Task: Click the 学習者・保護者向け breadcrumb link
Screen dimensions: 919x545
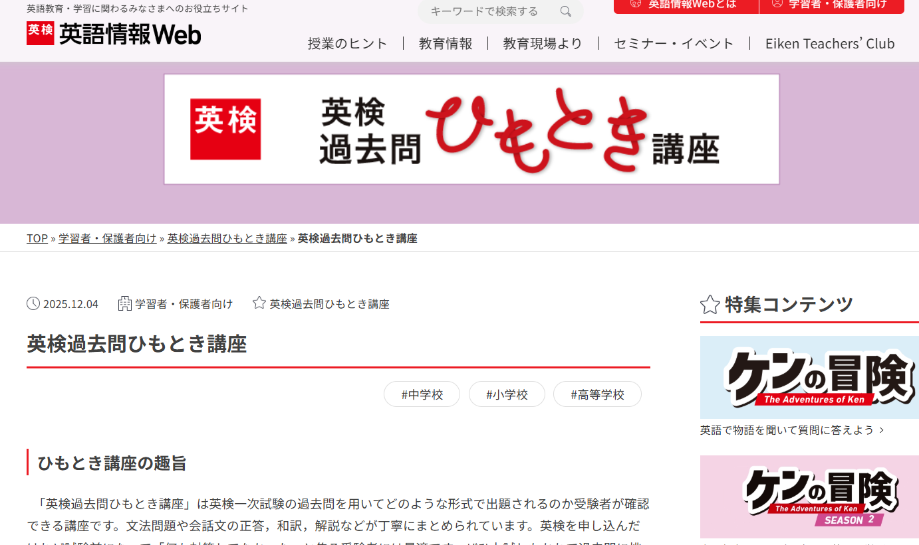Action: (x=107, y=238)
